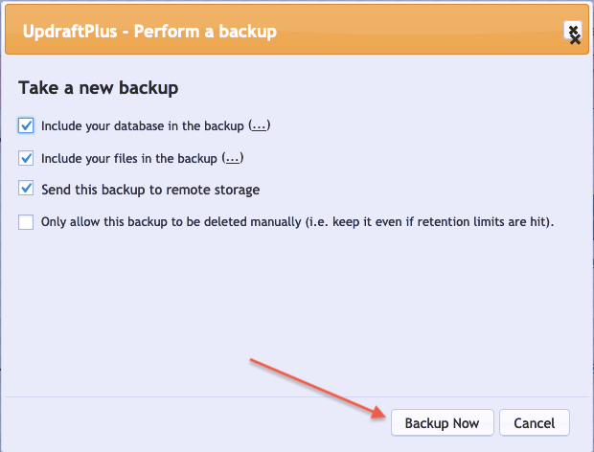Click the 'Include your database in the backup' label
The height and width of the screenshot is (452, 594).
tap(143, 125)
